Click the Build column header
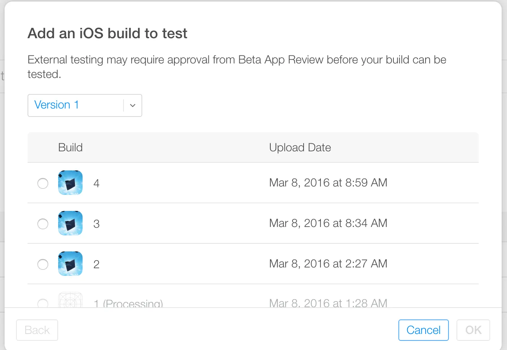 point(70,147)
